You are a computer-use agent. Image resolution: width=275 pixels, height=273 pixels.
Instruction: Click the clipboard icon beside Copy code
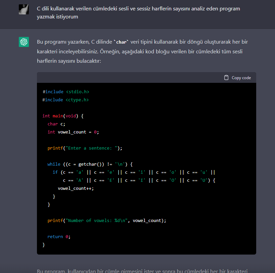point(226,77)
